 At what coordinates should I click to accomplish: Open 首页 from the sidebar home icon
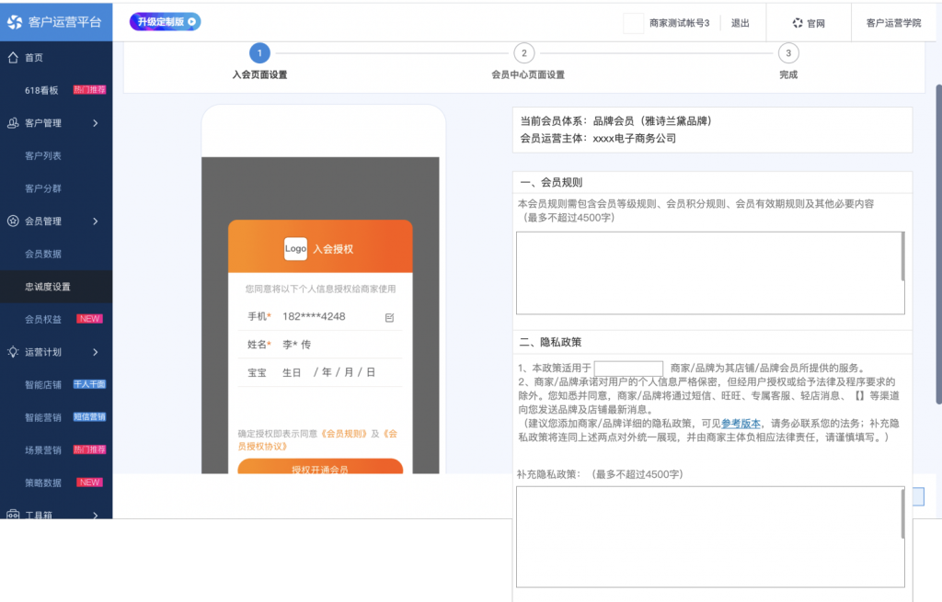(x=13, y=57)
